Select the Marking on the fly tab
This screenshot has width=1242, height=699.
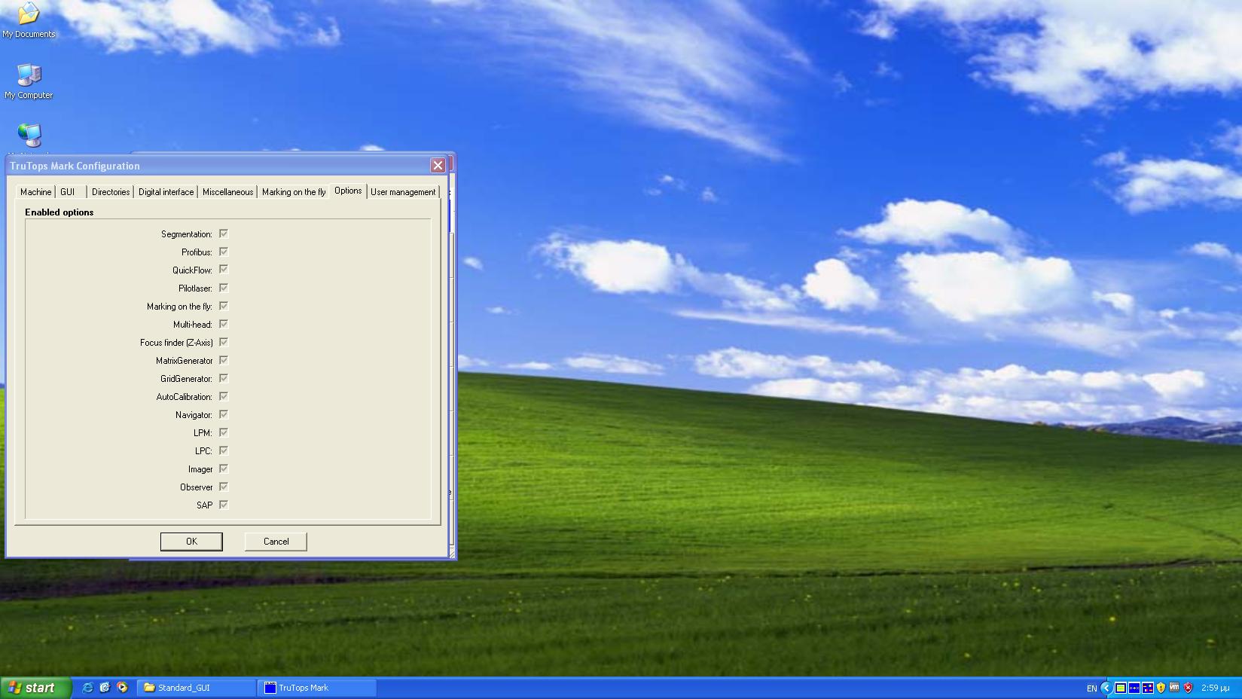[x=294, y=192]
